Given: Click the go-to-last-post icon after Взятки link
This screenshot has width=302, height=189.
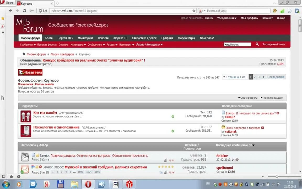Looking at the screenshot, I should (x=278, y=113).
